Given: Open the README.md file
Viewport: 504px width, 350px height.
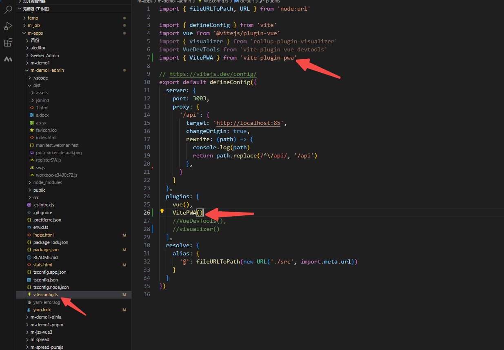Looking at the screenshot, I should [45, 257].
